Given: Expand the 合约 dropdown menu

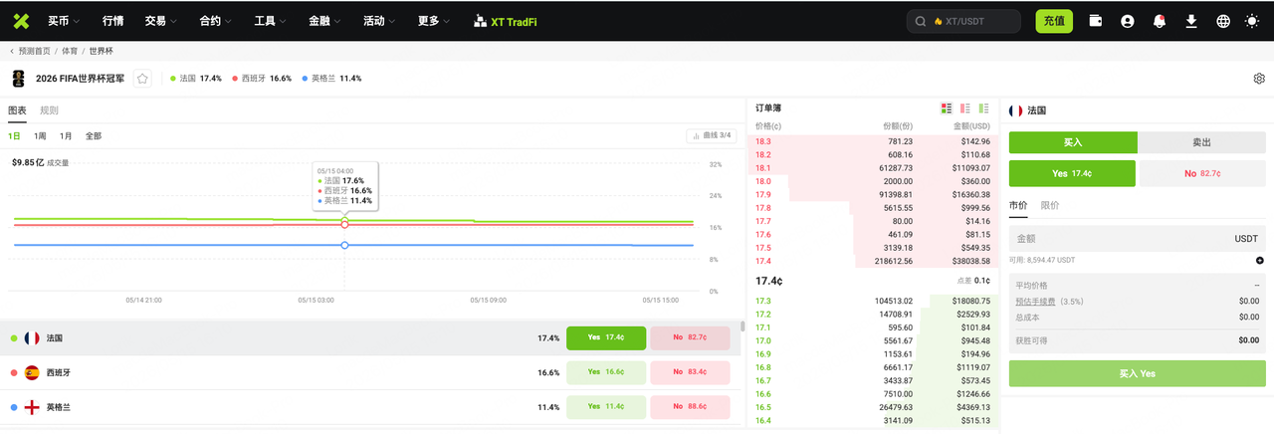Looking at the screenshot, I should [x=215, y=21].
